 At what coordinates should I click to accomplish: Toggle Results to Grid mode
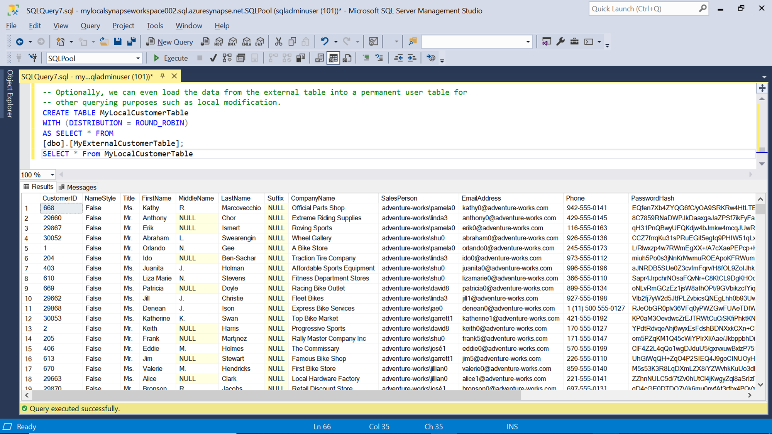(333, 58)
